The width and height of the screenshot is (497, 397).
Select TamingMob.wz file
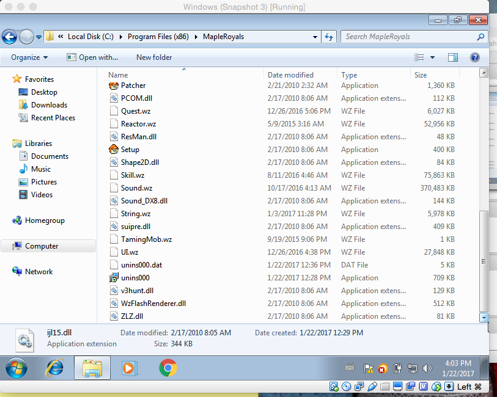tap(146, 239)
